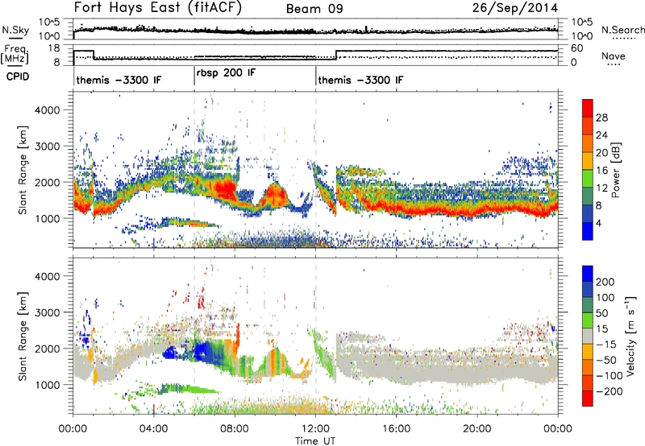The width and height of the screenshot is (645, 446).
Task: Select the '16:00' time axis label
Action: click(396, 429)
